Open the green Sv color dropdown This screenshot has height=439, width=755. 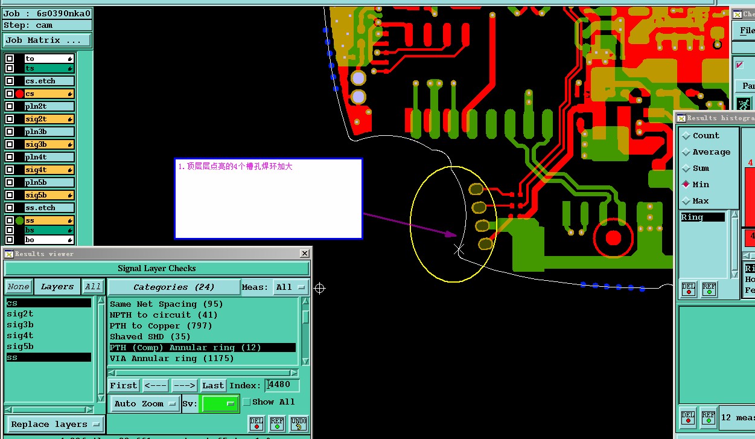[220, 403]
